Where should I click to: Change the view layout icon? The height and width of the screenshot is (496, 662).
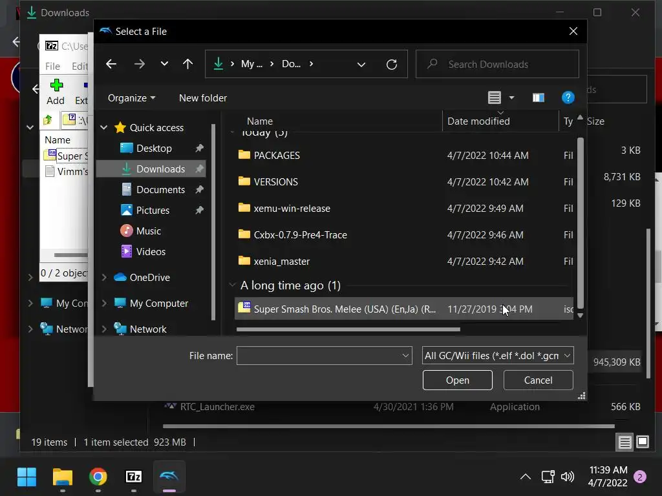point(495,98)
